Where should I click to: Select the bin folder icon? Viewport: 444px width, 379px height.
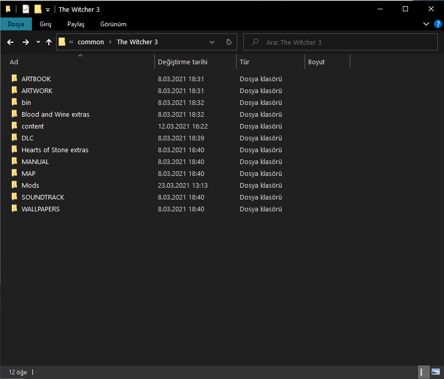pos(14,102)
